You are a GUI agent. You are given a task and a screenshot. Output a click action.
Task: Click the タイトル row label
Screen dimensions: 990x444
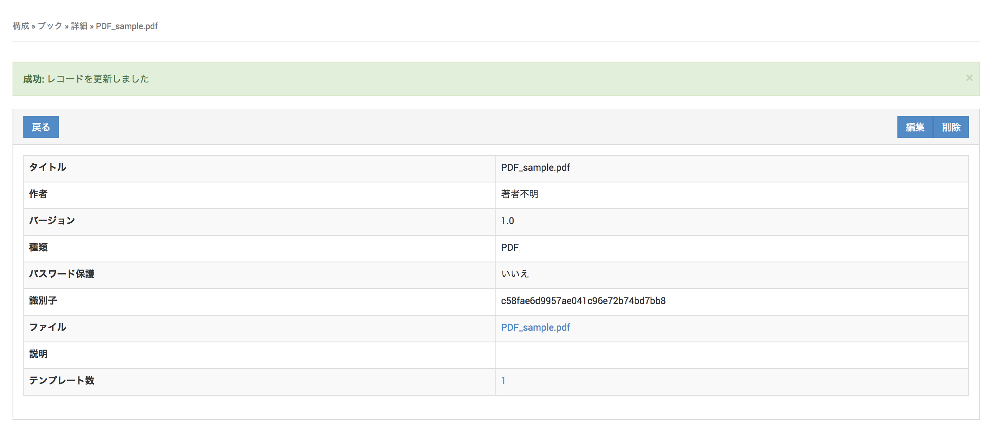pyautogui.click(x=48, y=167)
